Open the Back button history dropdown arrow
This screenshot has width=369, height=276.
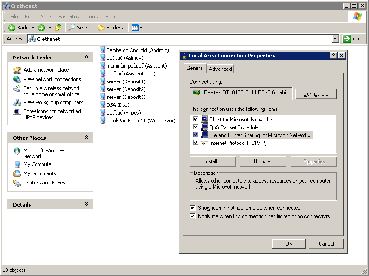coord(33,28)
